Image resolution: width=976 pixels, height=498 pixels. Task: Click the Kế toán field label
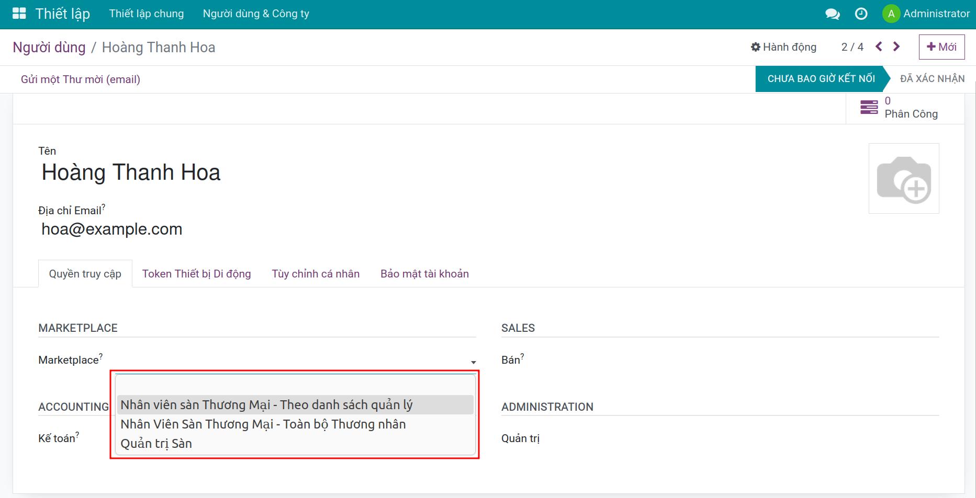coord(58,438)
